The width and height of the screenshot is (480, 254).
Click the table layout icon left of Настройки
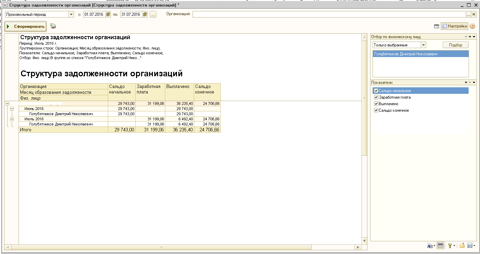(x=436, y=26)
